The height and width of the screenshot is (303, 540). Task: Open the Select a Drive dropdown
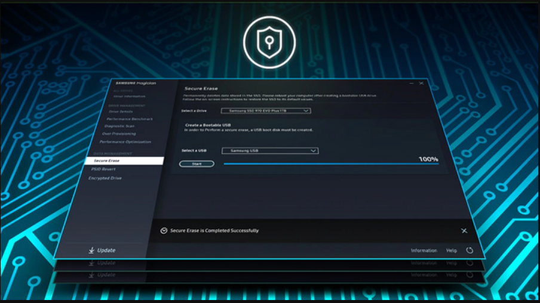[266, 111]
